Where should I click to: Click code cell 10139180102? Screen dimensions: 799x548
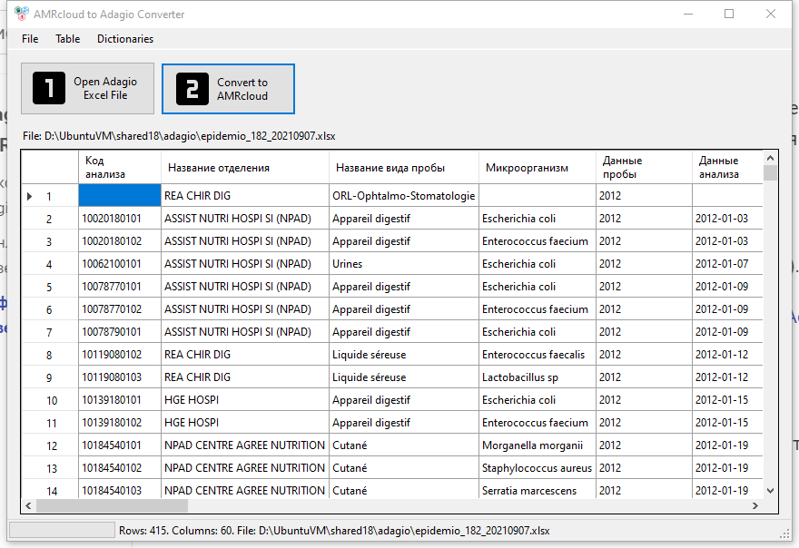click(x=120, y=422)
